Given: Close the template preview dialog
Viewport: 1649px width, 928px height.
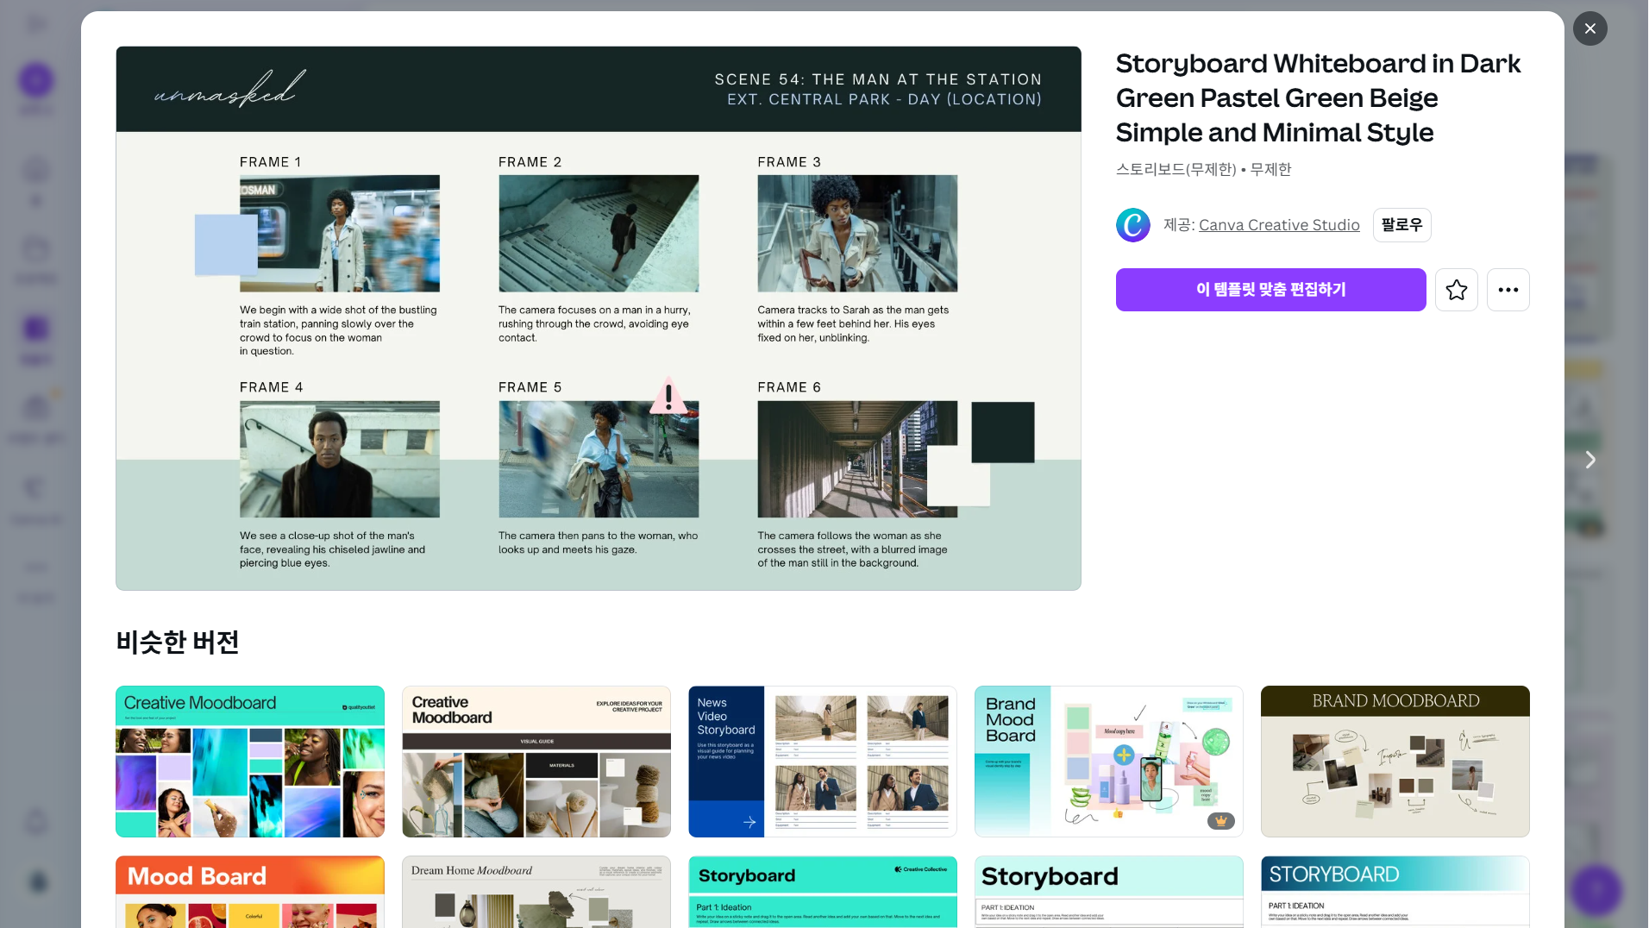Looking at the screenshot, I should pos(1589,28).
